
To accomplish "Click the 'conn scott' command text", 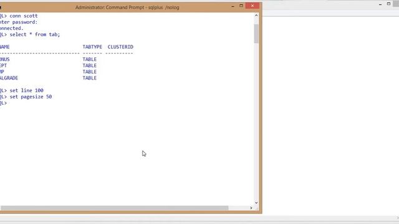I will [x=24, y=16].
